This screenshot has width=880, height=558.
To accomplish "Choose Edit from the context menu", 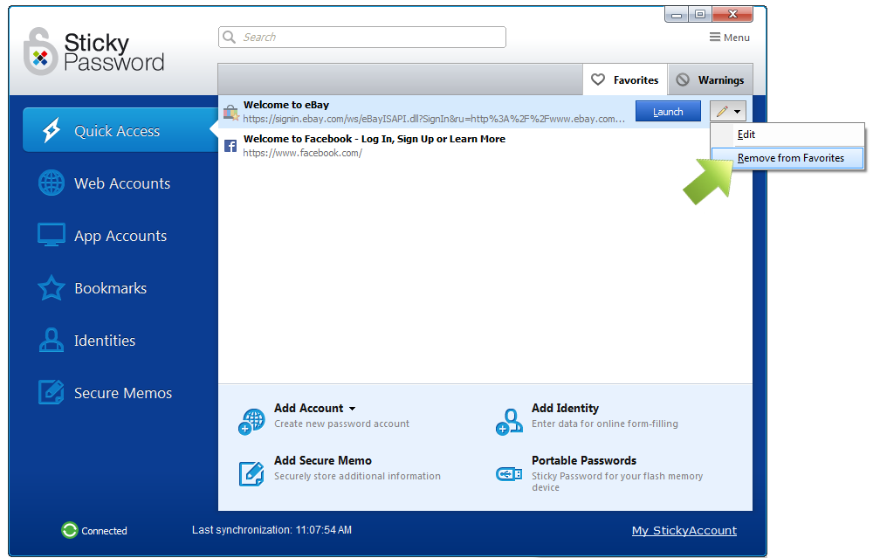I will point(787,134).
